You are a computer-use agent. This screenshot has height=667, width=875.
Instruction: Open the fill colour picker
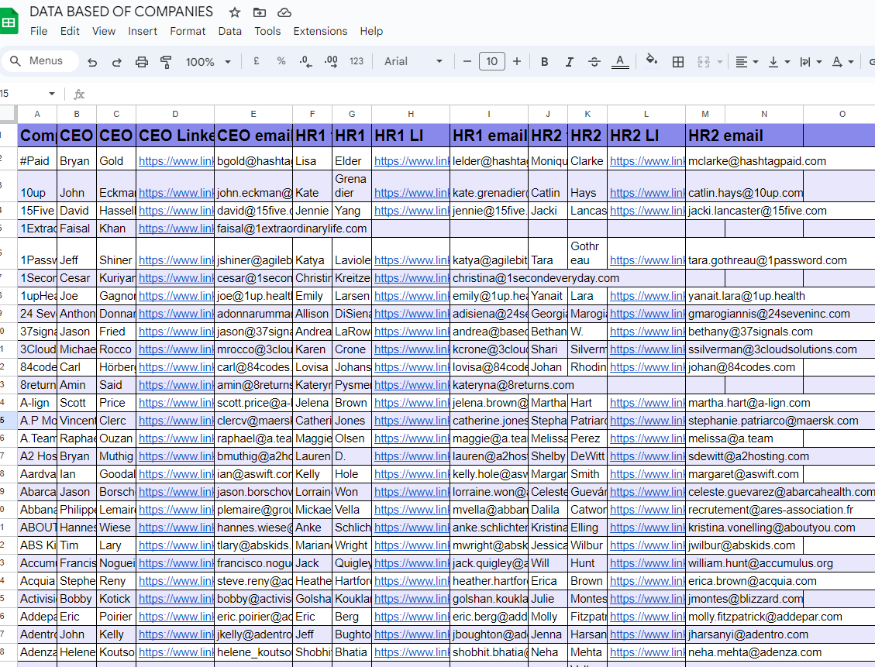tap(651, 60)
